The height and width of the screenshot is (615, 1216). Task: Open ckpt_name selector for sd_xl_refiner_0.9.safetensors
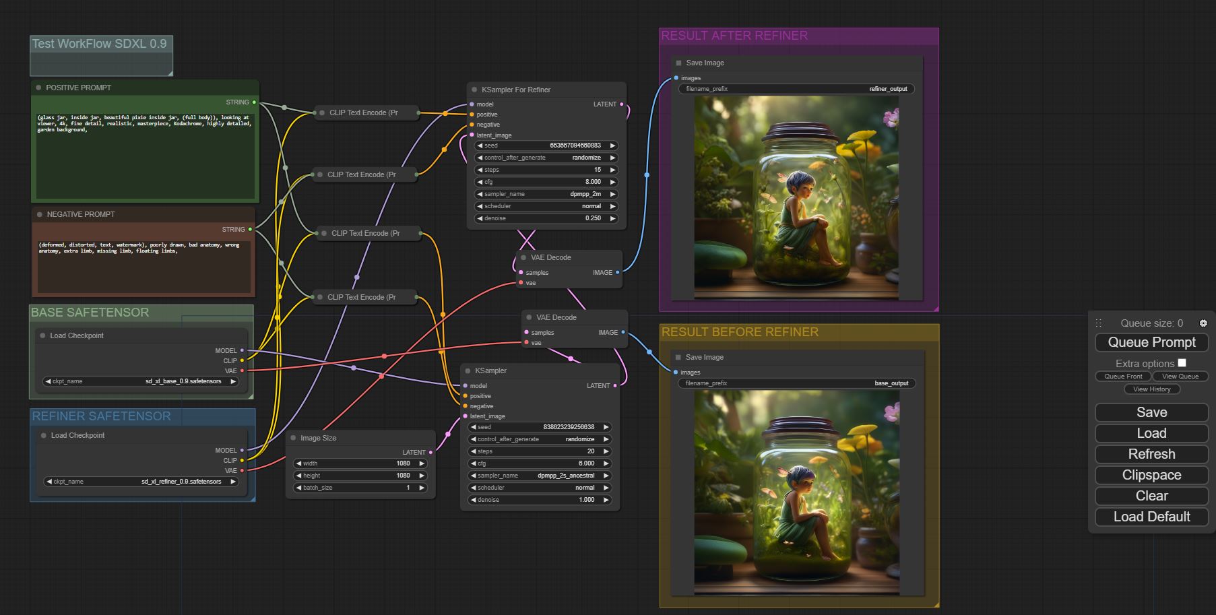[141, 482]
